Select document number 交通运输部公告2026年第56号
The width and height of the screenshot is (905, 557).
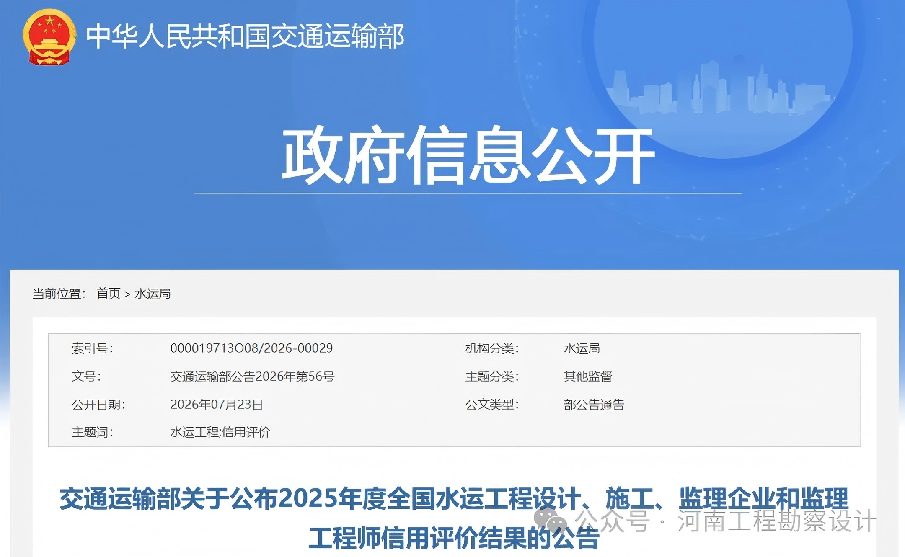(x=252, y=376)
